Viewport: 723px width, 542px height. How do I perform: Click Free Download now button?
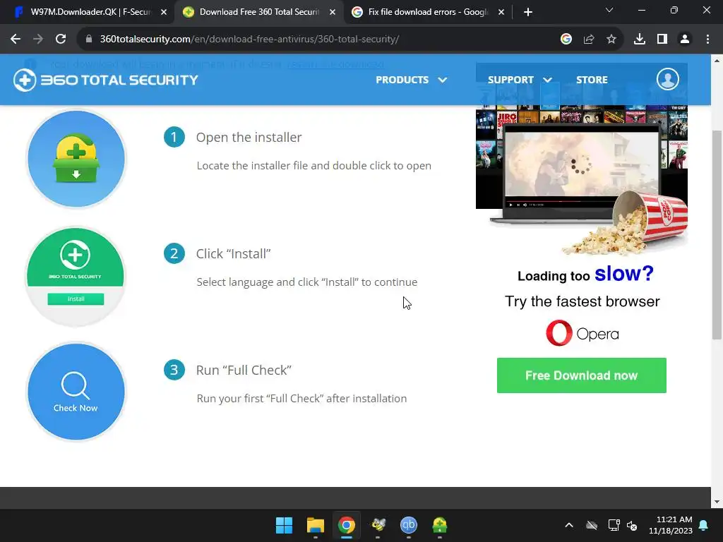pos(582,375)
